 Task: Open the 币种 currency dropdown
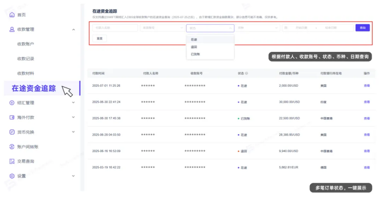tap(258, 28)
